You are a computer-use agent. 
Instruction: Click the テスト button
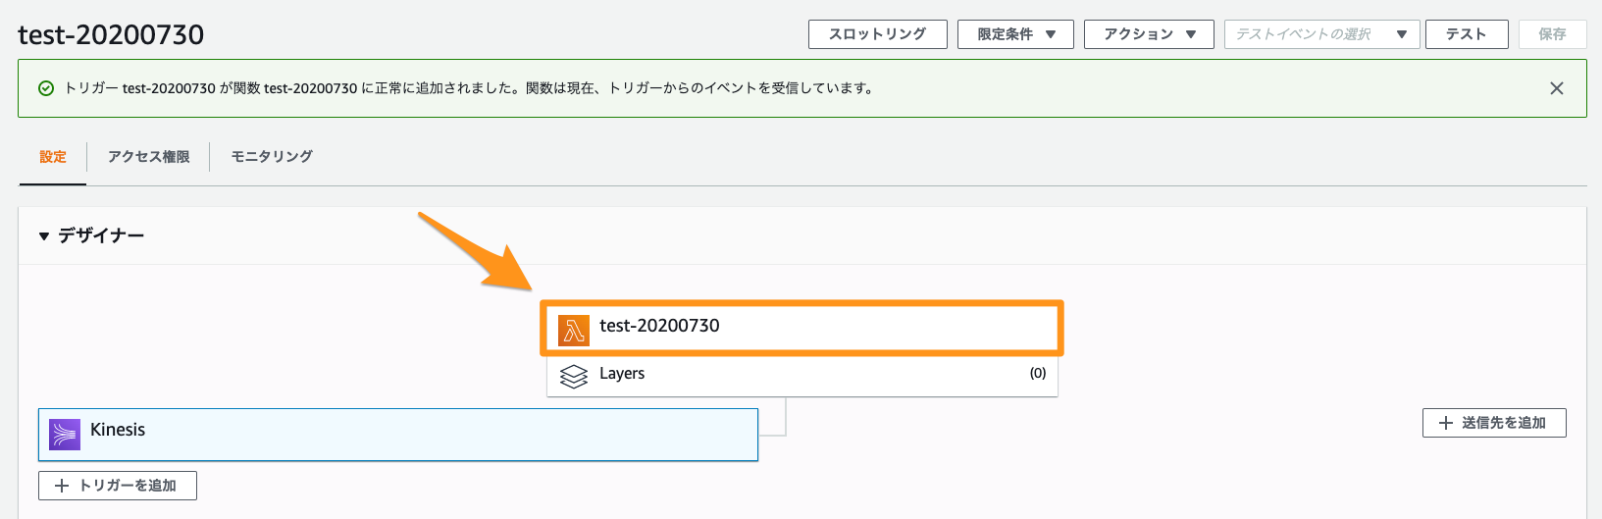tap(1467, 34)
